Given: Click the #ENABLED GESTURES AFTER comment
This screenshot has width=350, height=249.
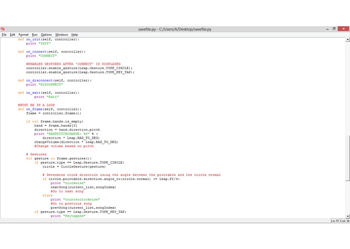Looking at the screenshot, I should (x=73, y=64).
